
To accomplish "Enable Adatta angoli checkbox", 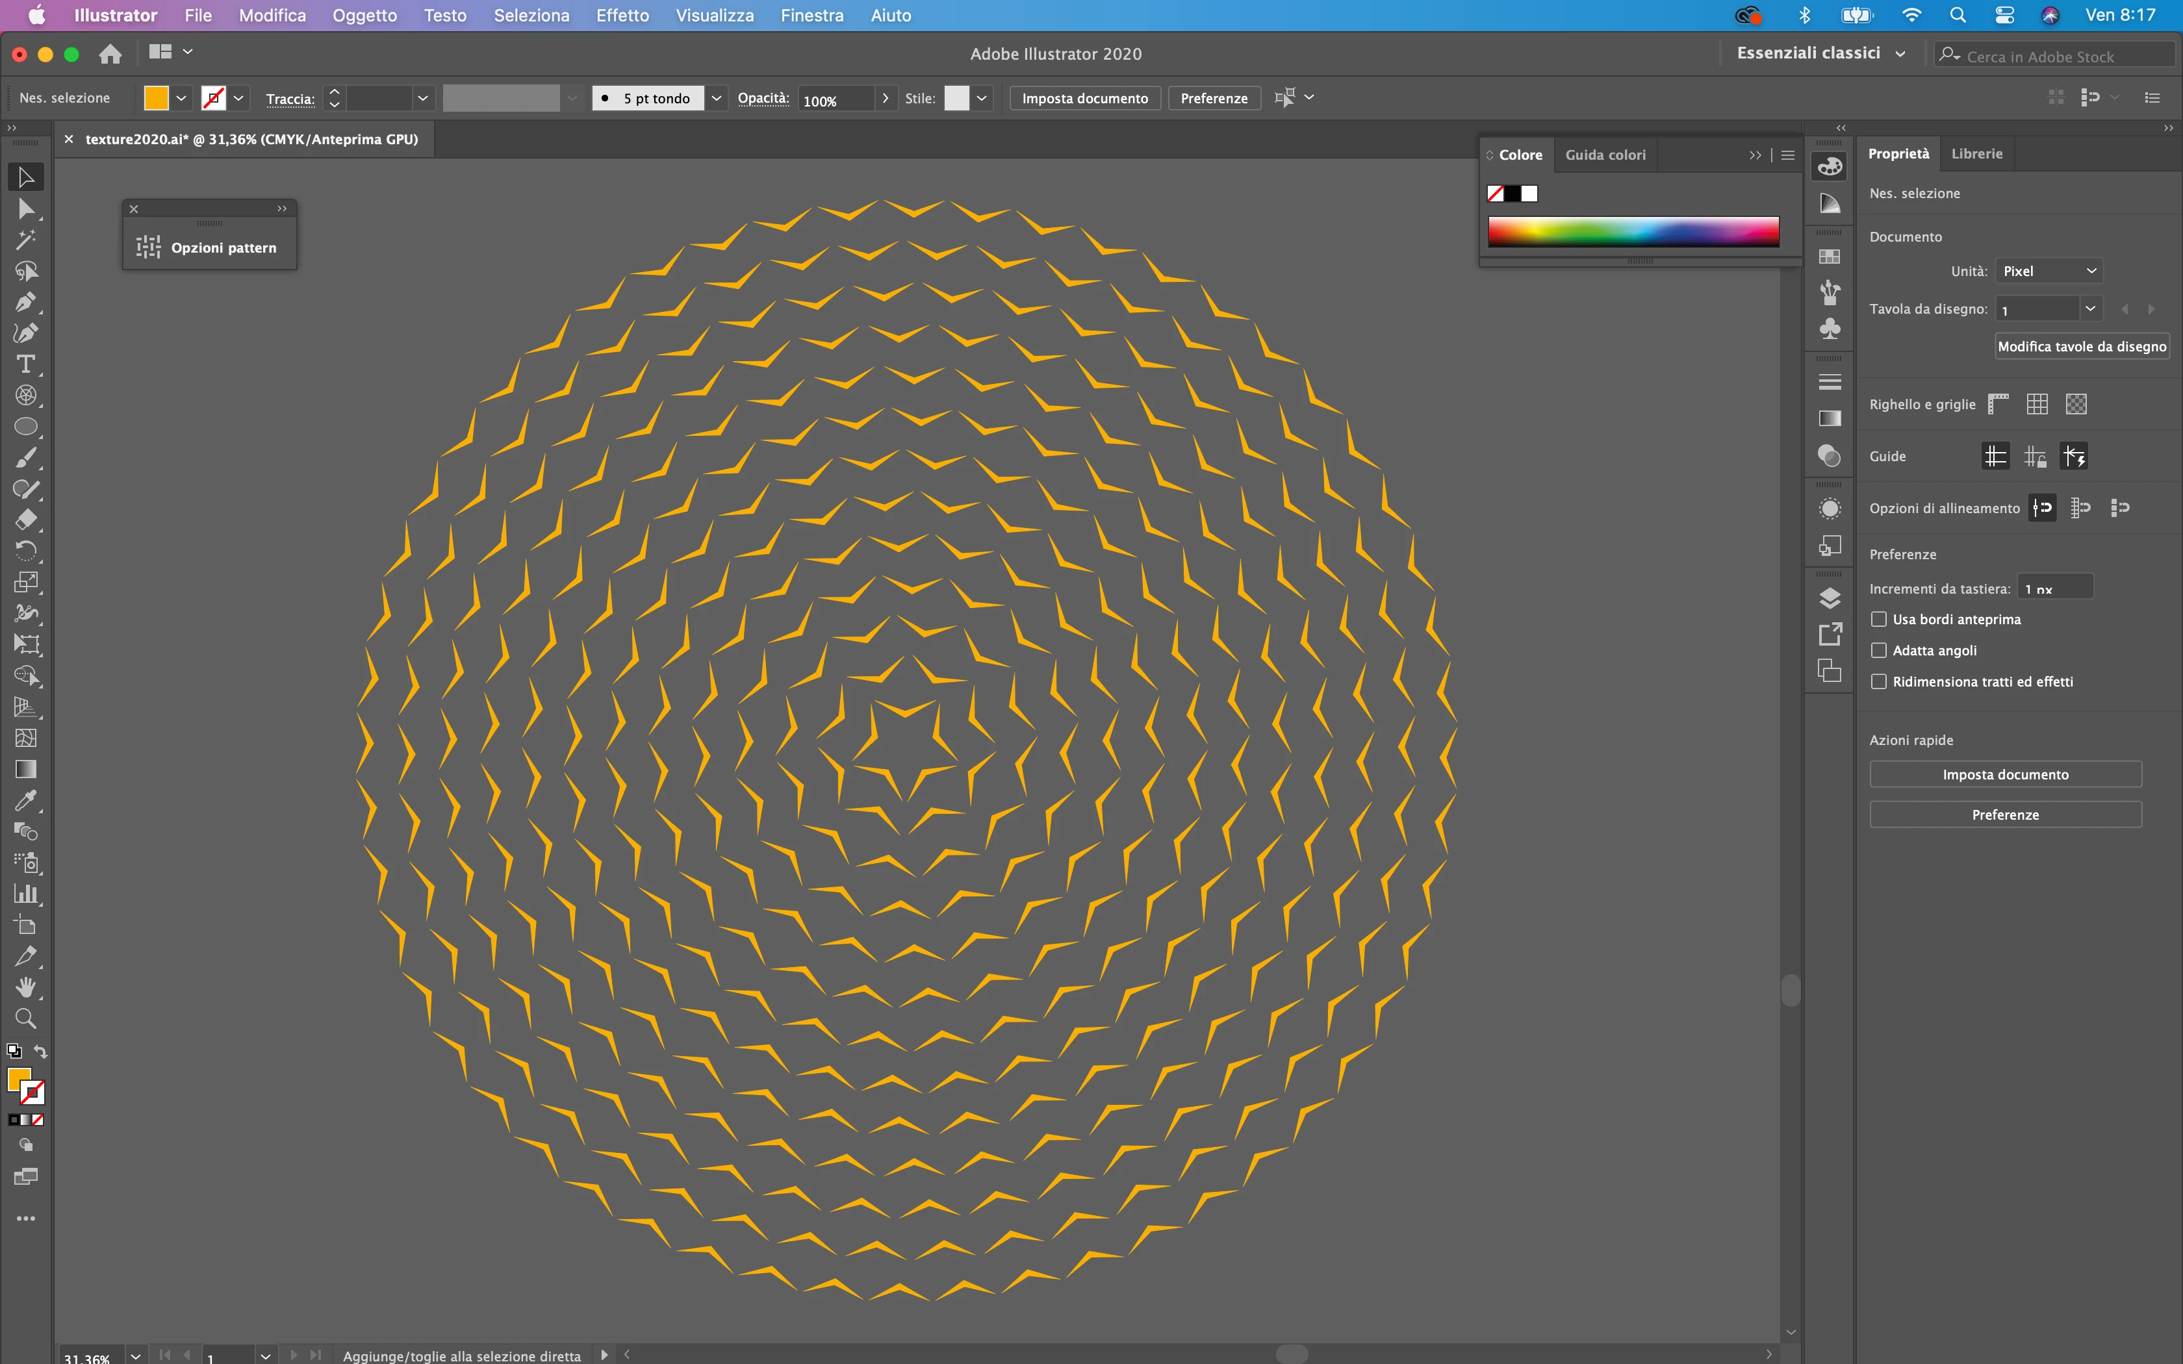I will click(1879, 650).
